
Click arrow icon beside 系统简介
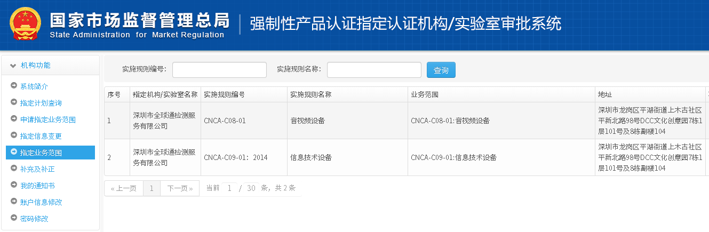pos(14,86)
